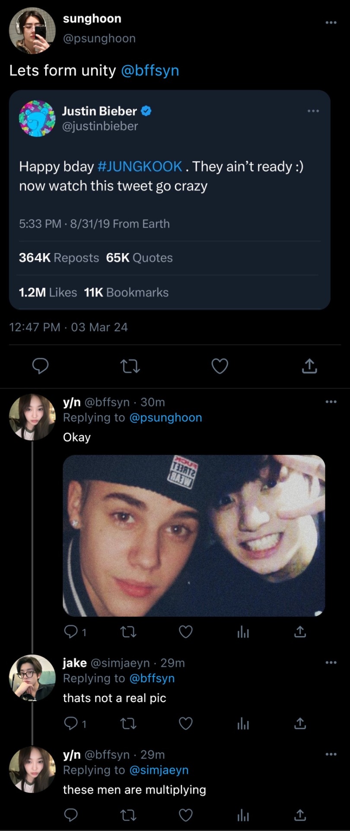Viewport: 350px width, 831px height.
Task: Share y/n's "these men are multiplying" reply
Action: click(x=300, y=815)
